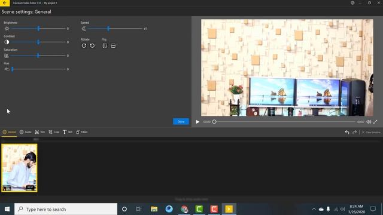Viewport: 383px width, 215px height.
Task: Click the blue Done button
Action: click(x=181, y=121)
